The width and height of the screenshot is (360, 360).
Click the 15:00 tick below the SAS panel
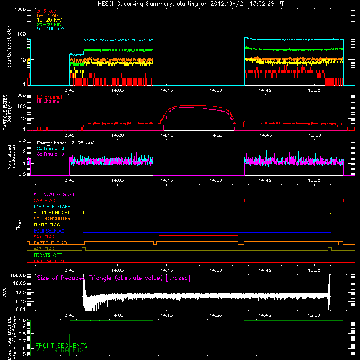coord(314,315)
